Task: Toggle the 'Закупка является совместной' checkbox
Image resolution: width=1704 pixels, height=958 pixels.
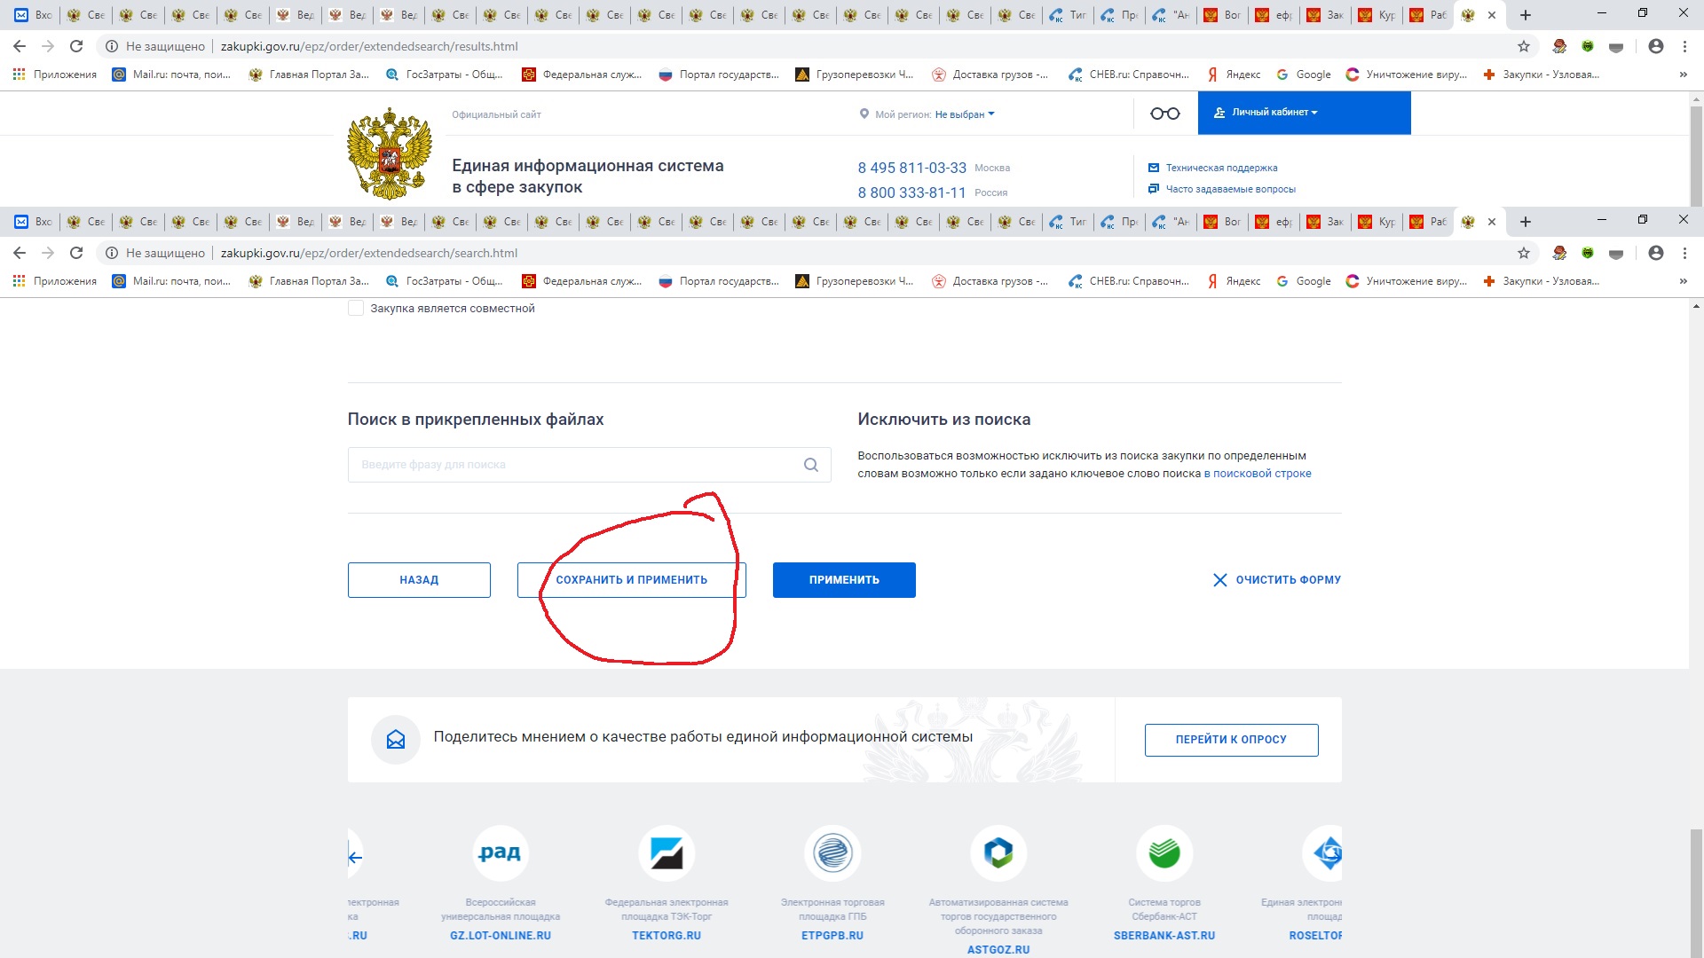Action: tap(356, 309)
